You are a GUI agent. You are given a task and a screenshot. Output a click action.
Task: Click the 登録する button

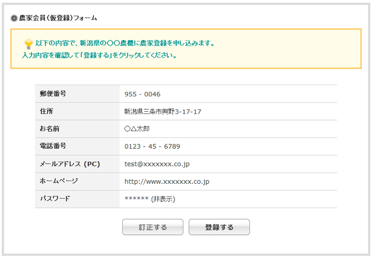coord(219,227)
